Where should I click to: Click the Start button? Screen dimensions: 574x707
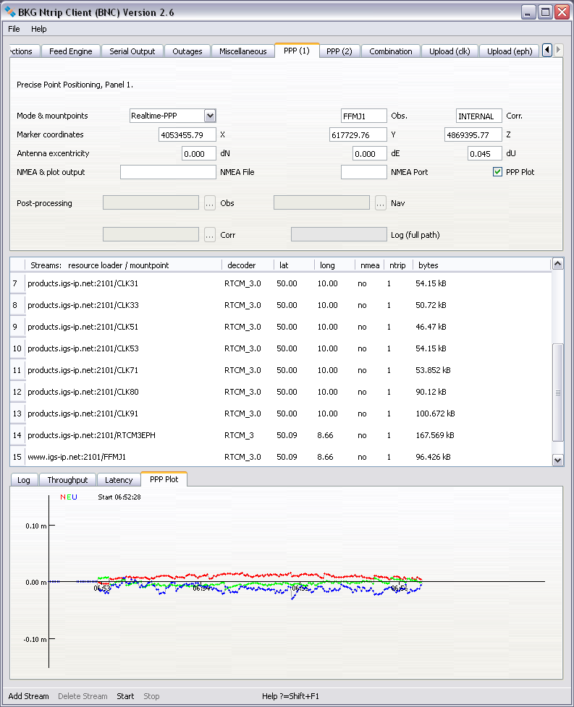pyautogui.click(x=125, y=696)
